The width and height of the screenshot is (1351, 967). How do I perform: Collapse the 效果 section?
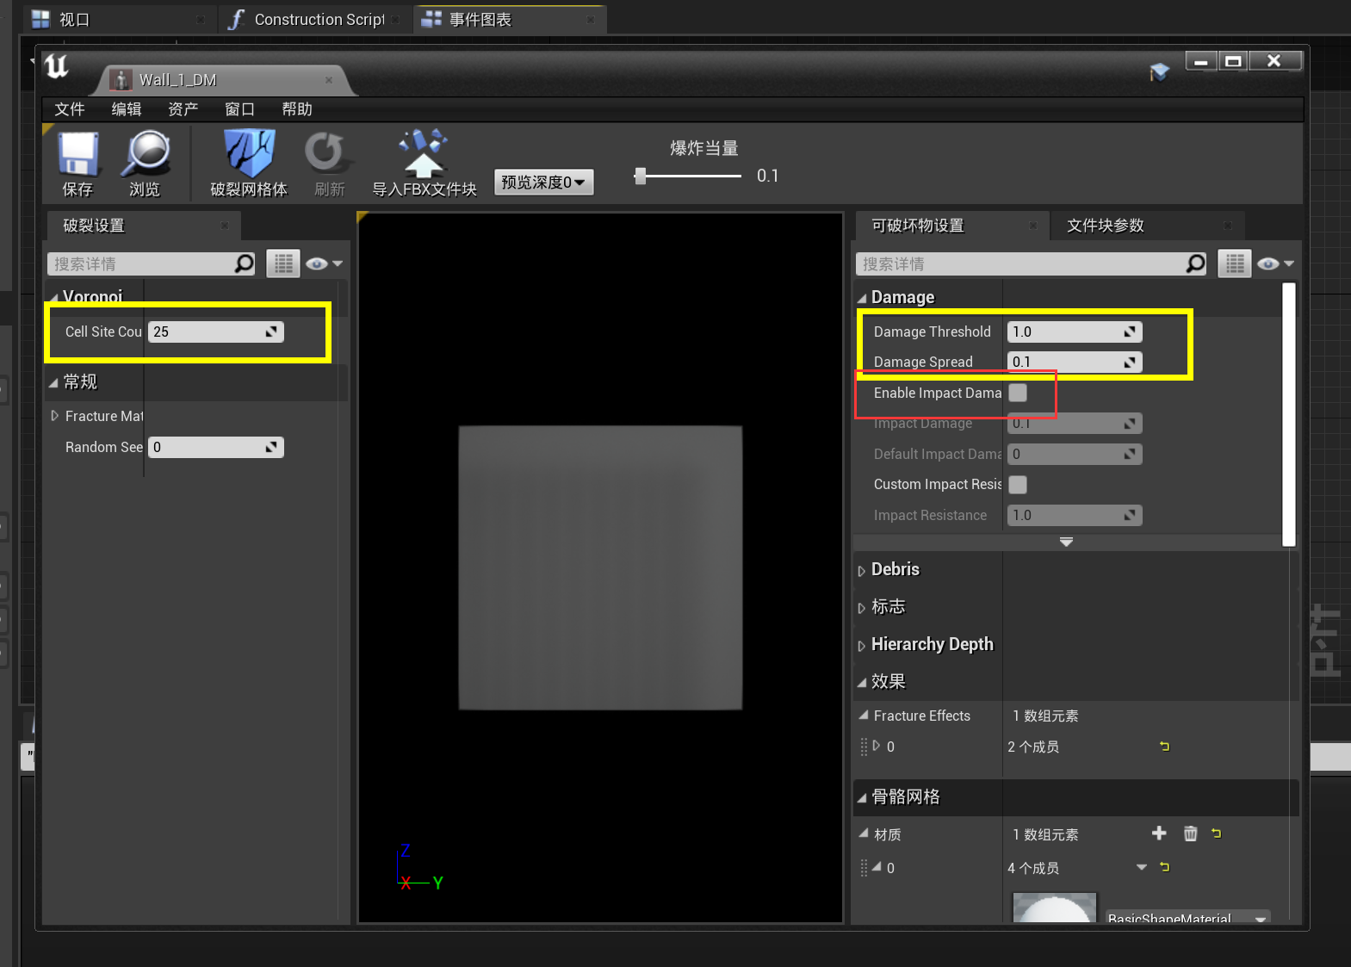(x=862, y=683)
